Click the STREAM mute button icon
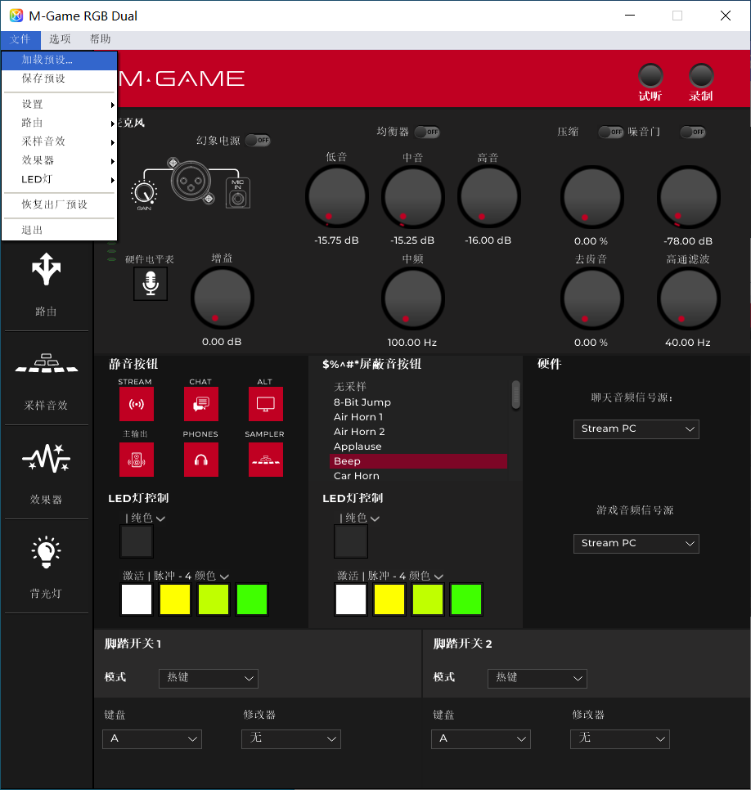The image size is (751, 790). click(137, 404)
